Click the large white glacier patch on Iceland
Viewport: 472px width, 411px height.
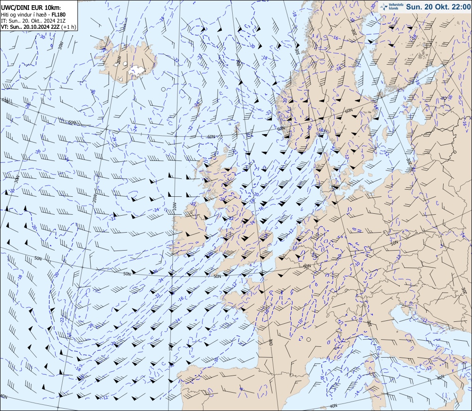click(137, 70)
